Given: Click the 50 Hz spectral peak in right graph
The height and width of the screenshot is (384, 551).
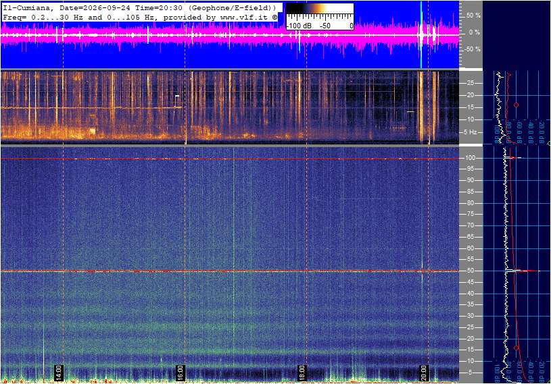Looking at the screenshot, I should 523,271.
